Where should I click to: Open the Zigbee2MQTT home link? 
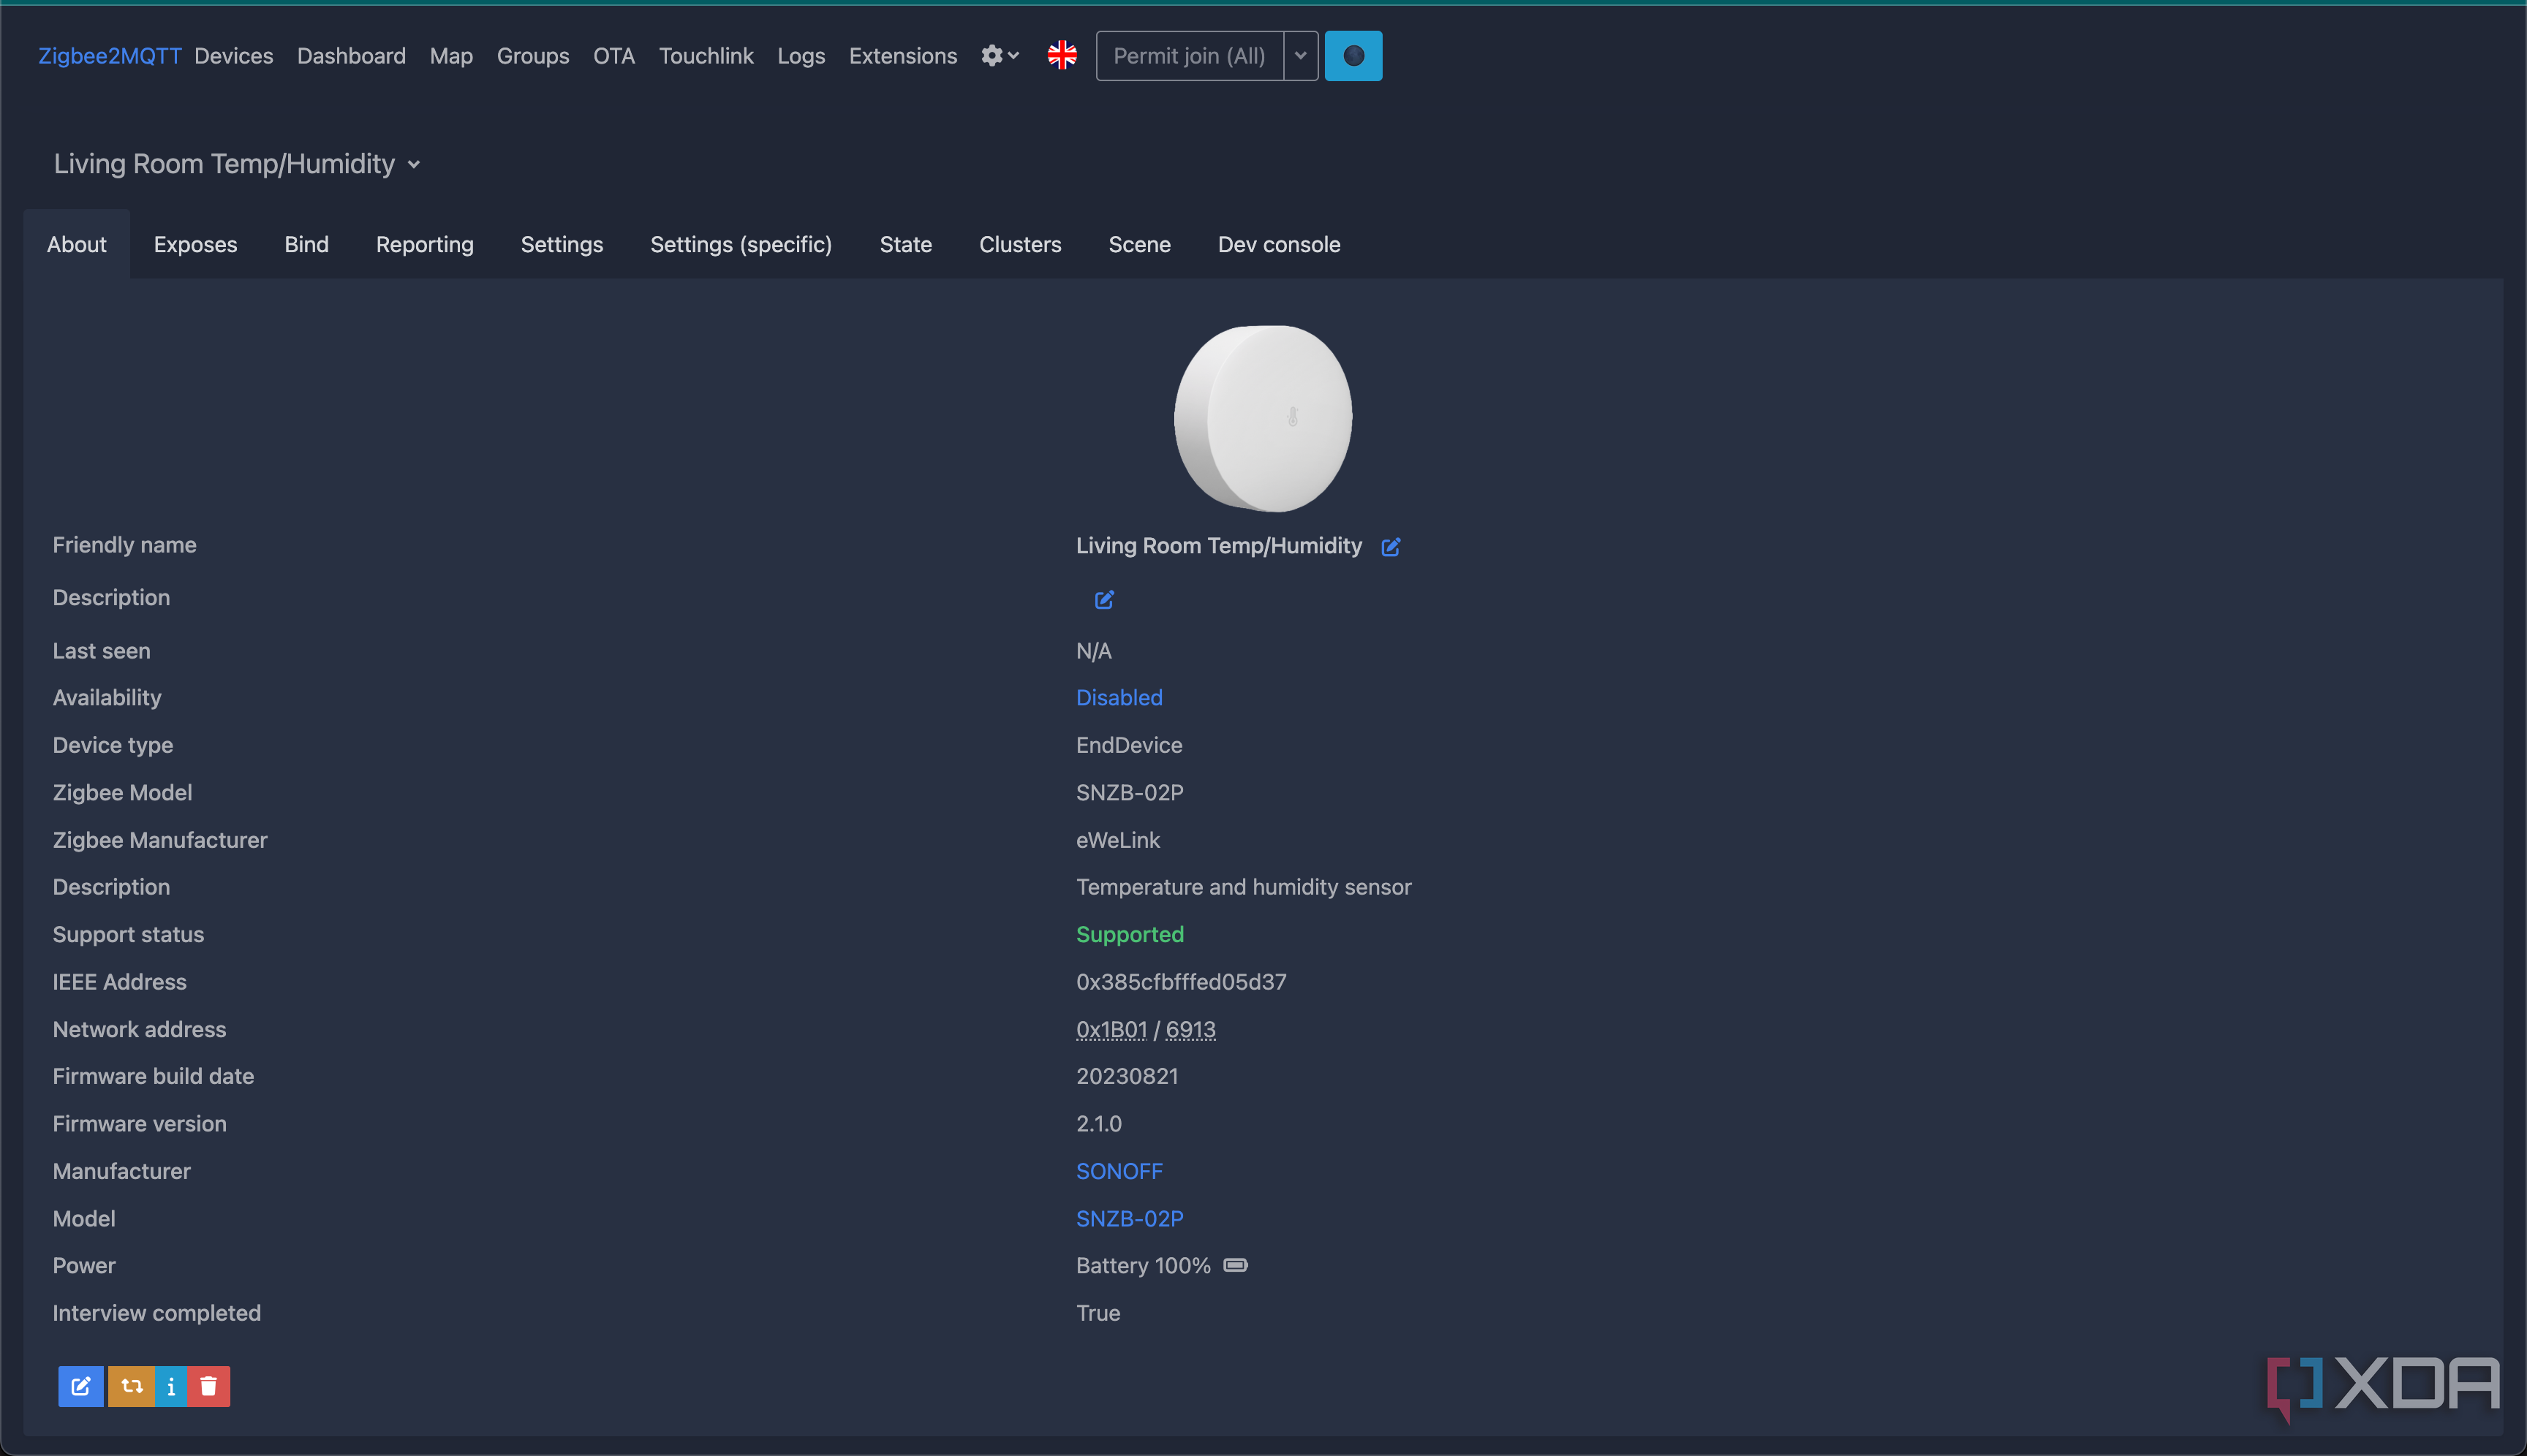(110, 56)
